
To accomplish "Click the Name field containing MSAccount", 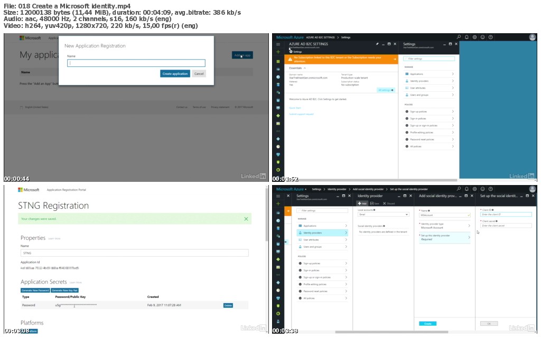I will [x=445, y=215].
